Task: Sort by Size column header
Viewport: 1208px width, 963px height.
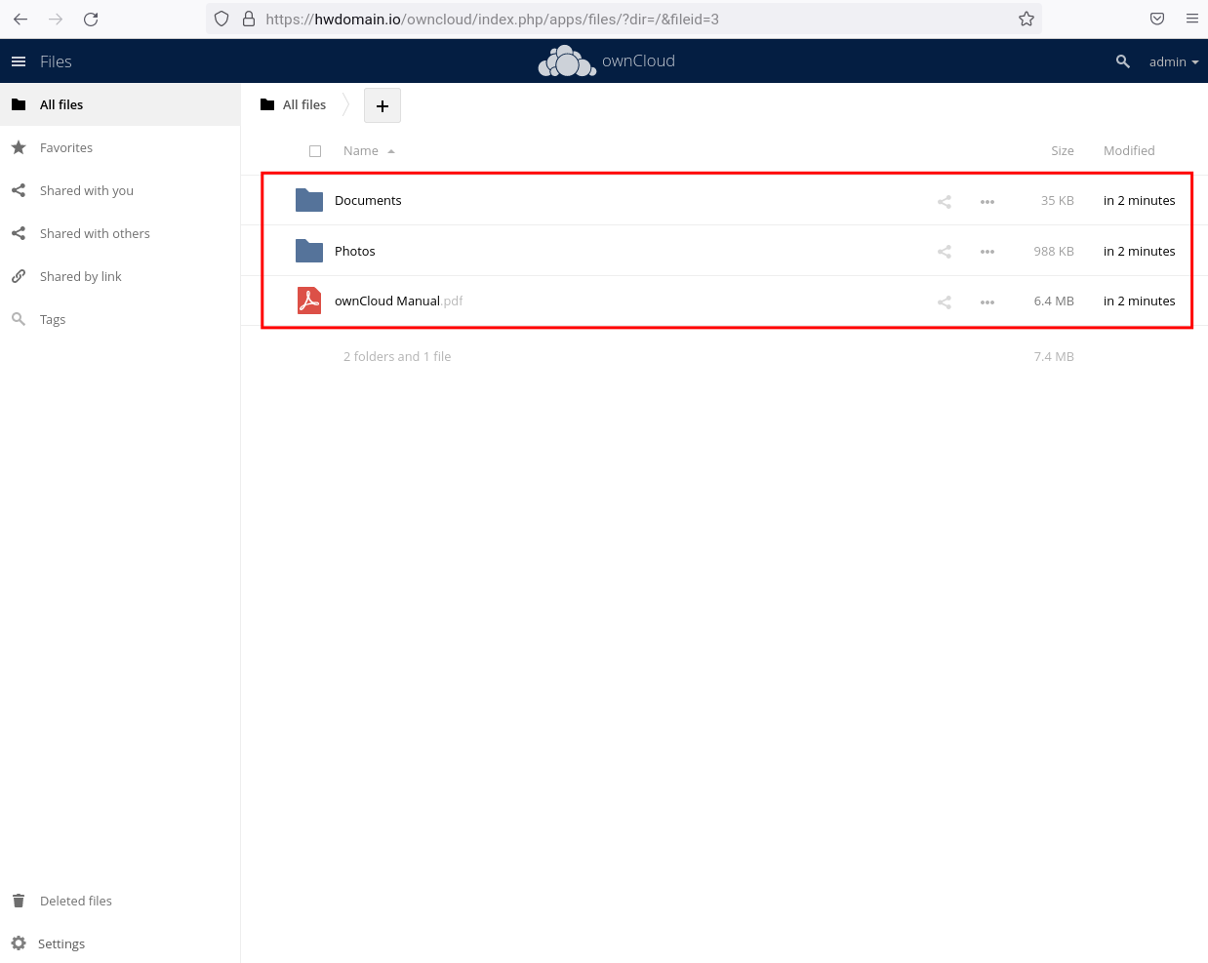Action: 1063,150
